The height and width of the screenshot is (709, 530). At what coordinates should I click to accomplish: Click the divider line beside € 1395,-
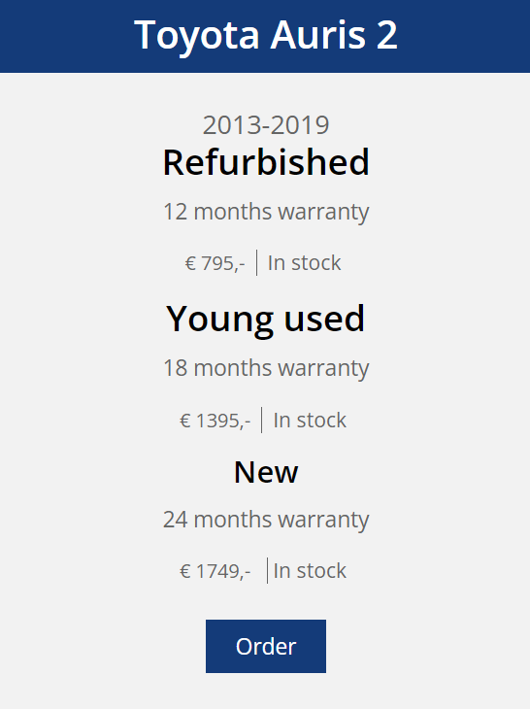(262, 421)
